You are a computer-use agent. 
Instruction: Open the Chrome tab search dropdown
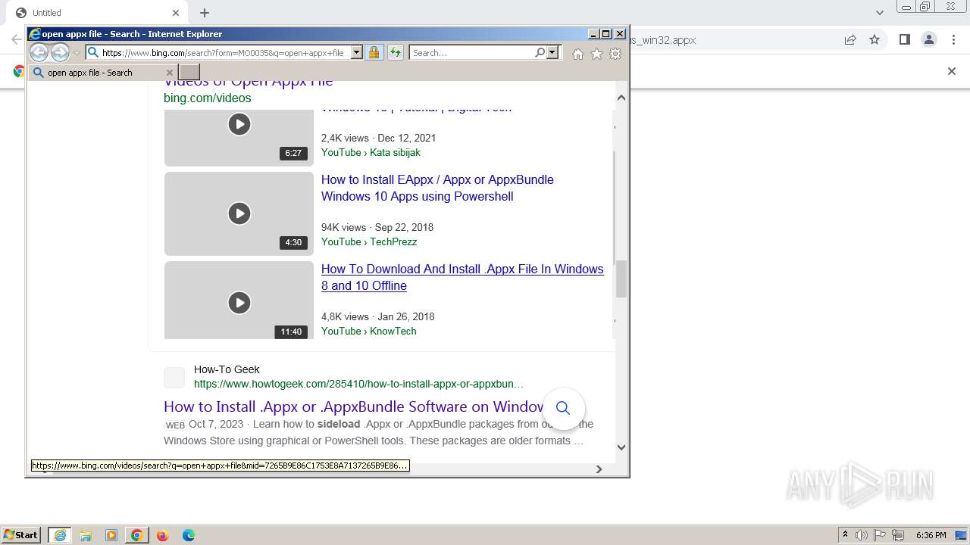pyautogui.click(x=880, y=13)
